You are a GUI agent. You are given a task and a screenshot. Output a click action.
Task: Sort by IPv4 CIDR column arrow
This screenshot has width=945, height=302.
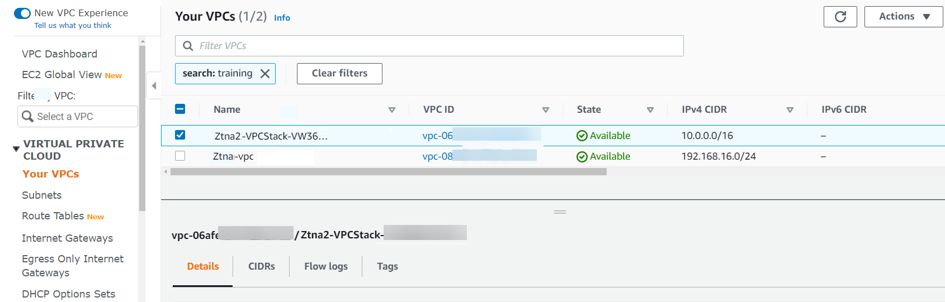790,110
